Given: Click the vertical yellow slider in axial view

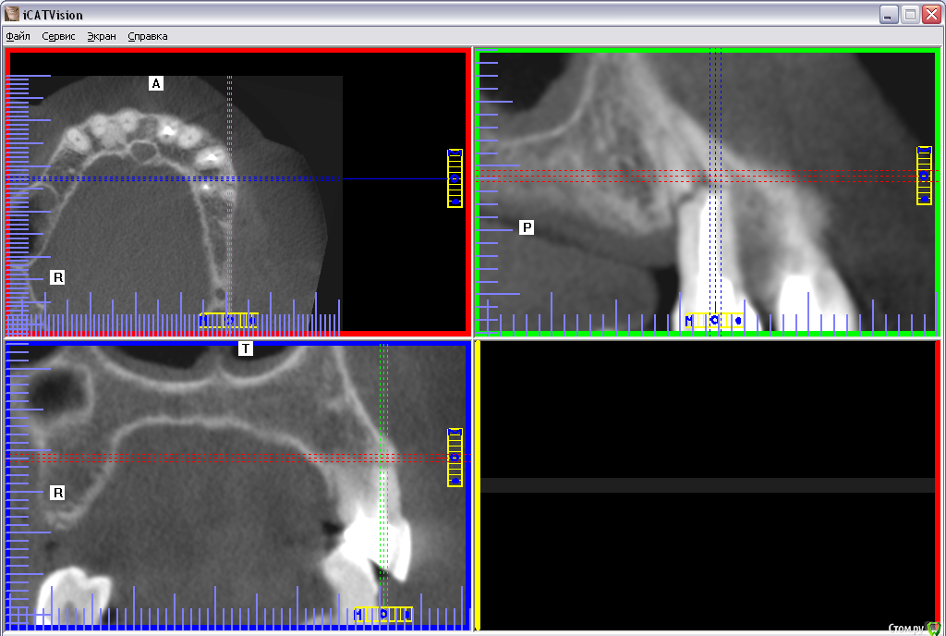Looking at the screenshot, I should click(455, 177).
